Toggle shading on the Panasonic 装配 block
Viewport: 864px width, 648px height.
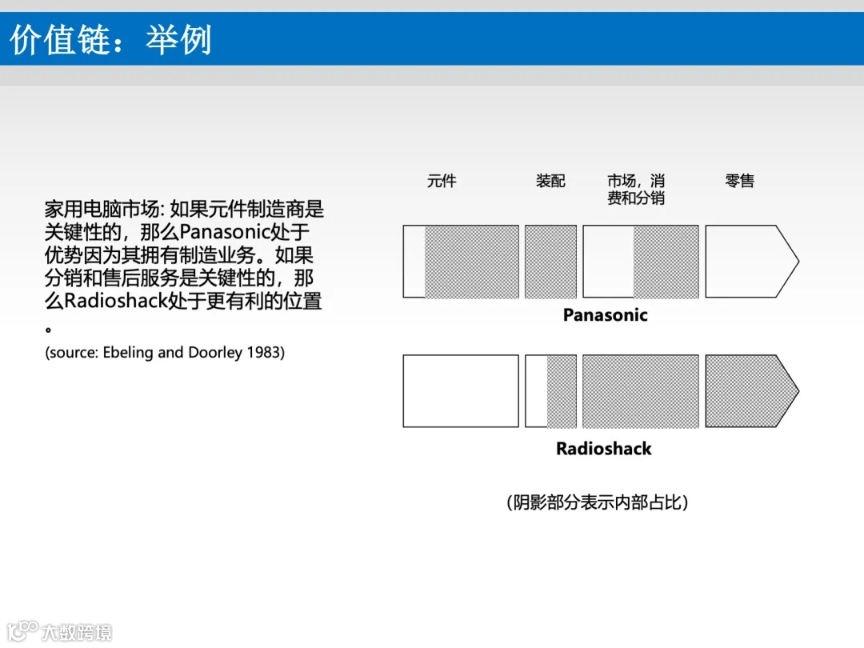[550, 261]
